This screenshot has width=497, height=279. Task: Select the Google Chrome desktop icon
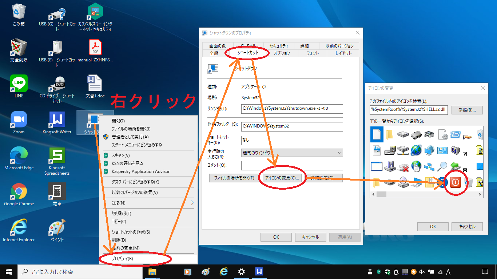point(19,194)
